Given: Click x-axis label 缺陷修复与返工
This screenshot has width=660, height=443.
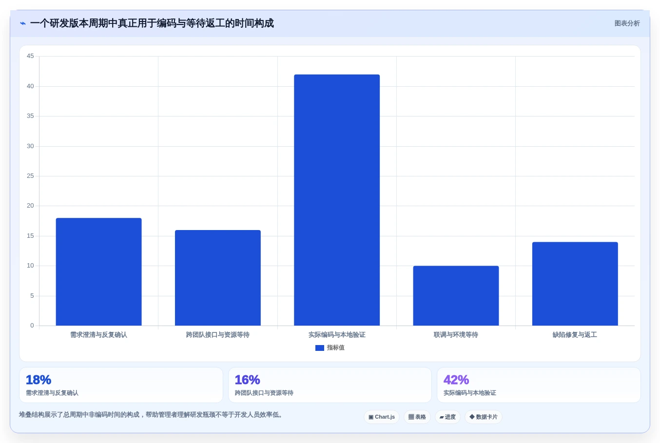Looking at the screenshot, I should (x=575, y=335).
